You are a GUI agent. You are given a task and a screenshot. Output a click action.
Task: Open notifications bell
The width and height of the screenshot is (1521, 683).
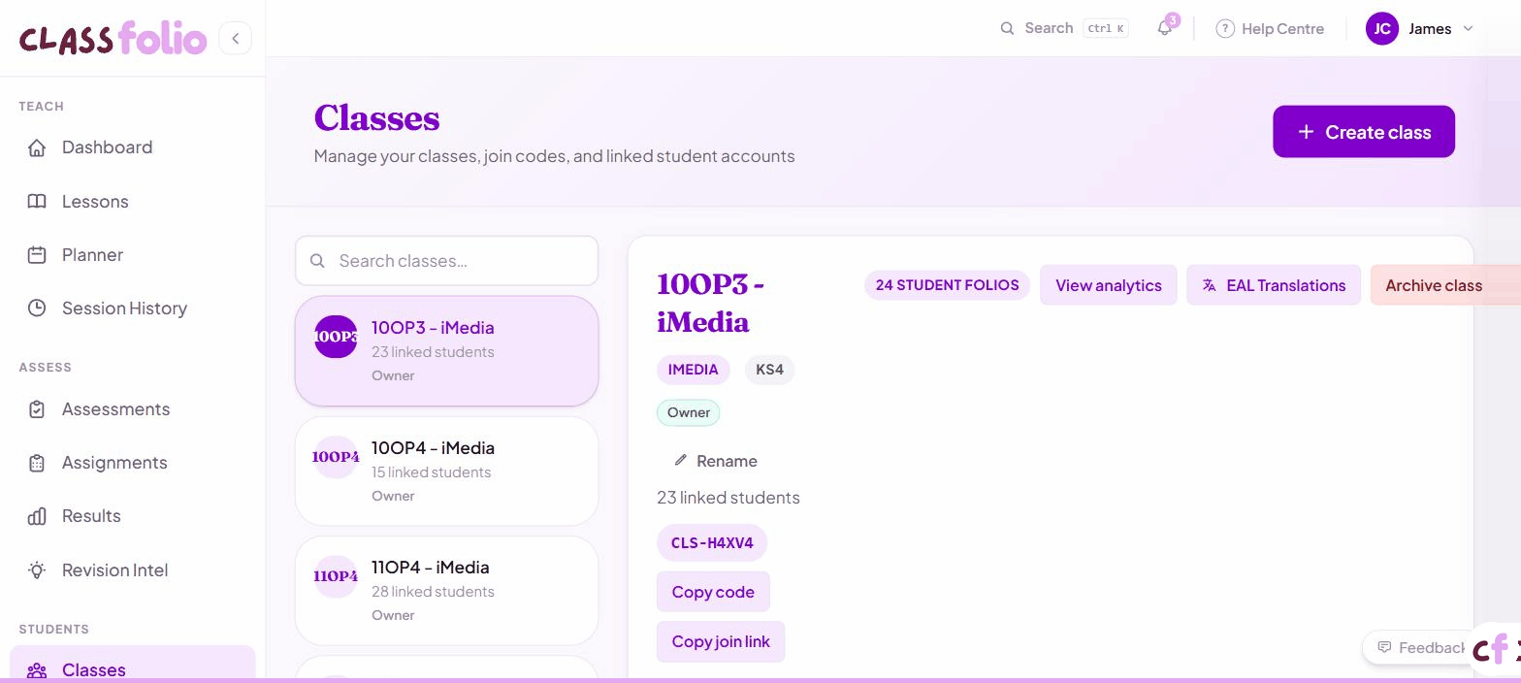(x=1164, y=28)
